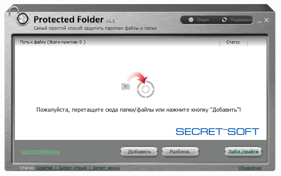Click the red curved arrow graphic
Screen dimensions: 281x176
coord(138,77)
